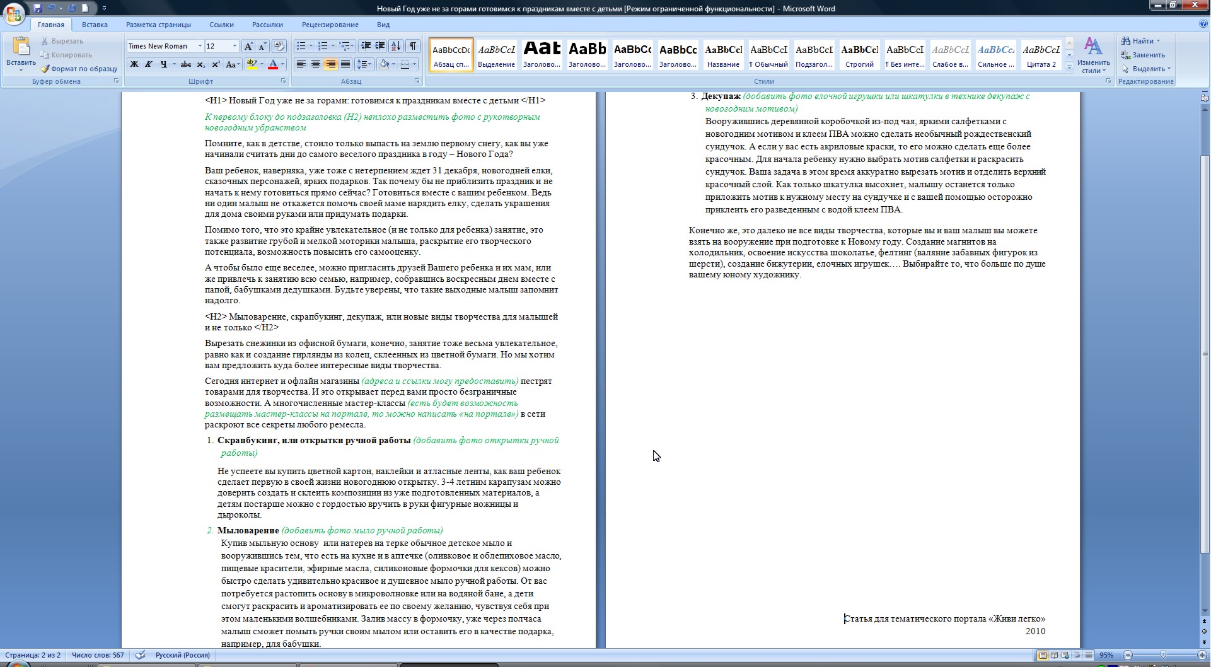Click the Increase Indent icon

point(380,46)
